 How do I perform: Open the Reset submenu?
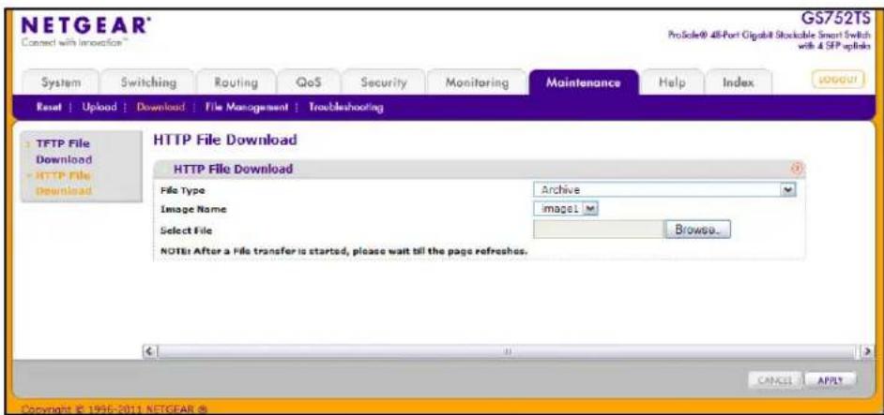48,107
